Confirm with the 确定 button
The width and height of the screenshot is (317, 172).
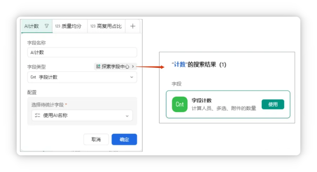tap(124, 140)
